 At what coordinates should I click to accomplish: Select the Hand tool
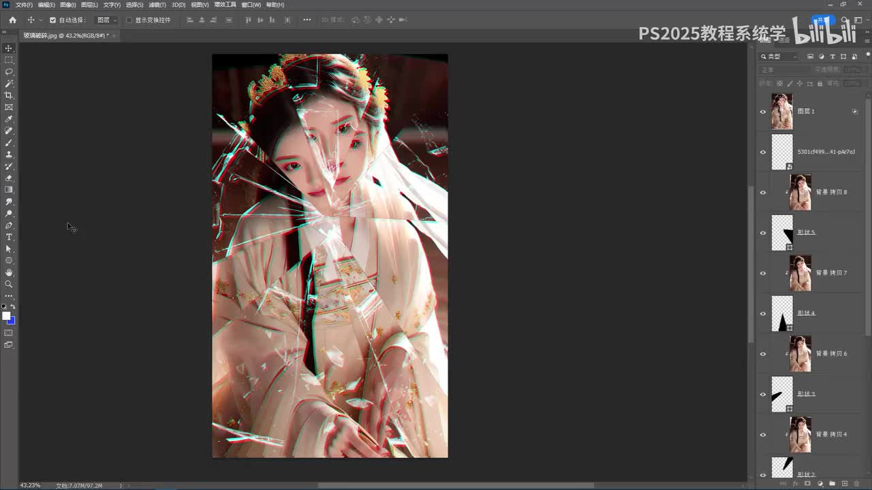pyautogui.click(x=9, y=272)
